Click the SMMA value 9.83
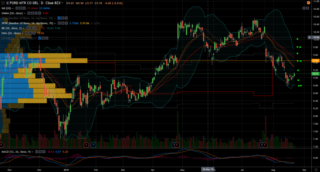The height and width of the screenshot is (172, 320). point(45,13)
